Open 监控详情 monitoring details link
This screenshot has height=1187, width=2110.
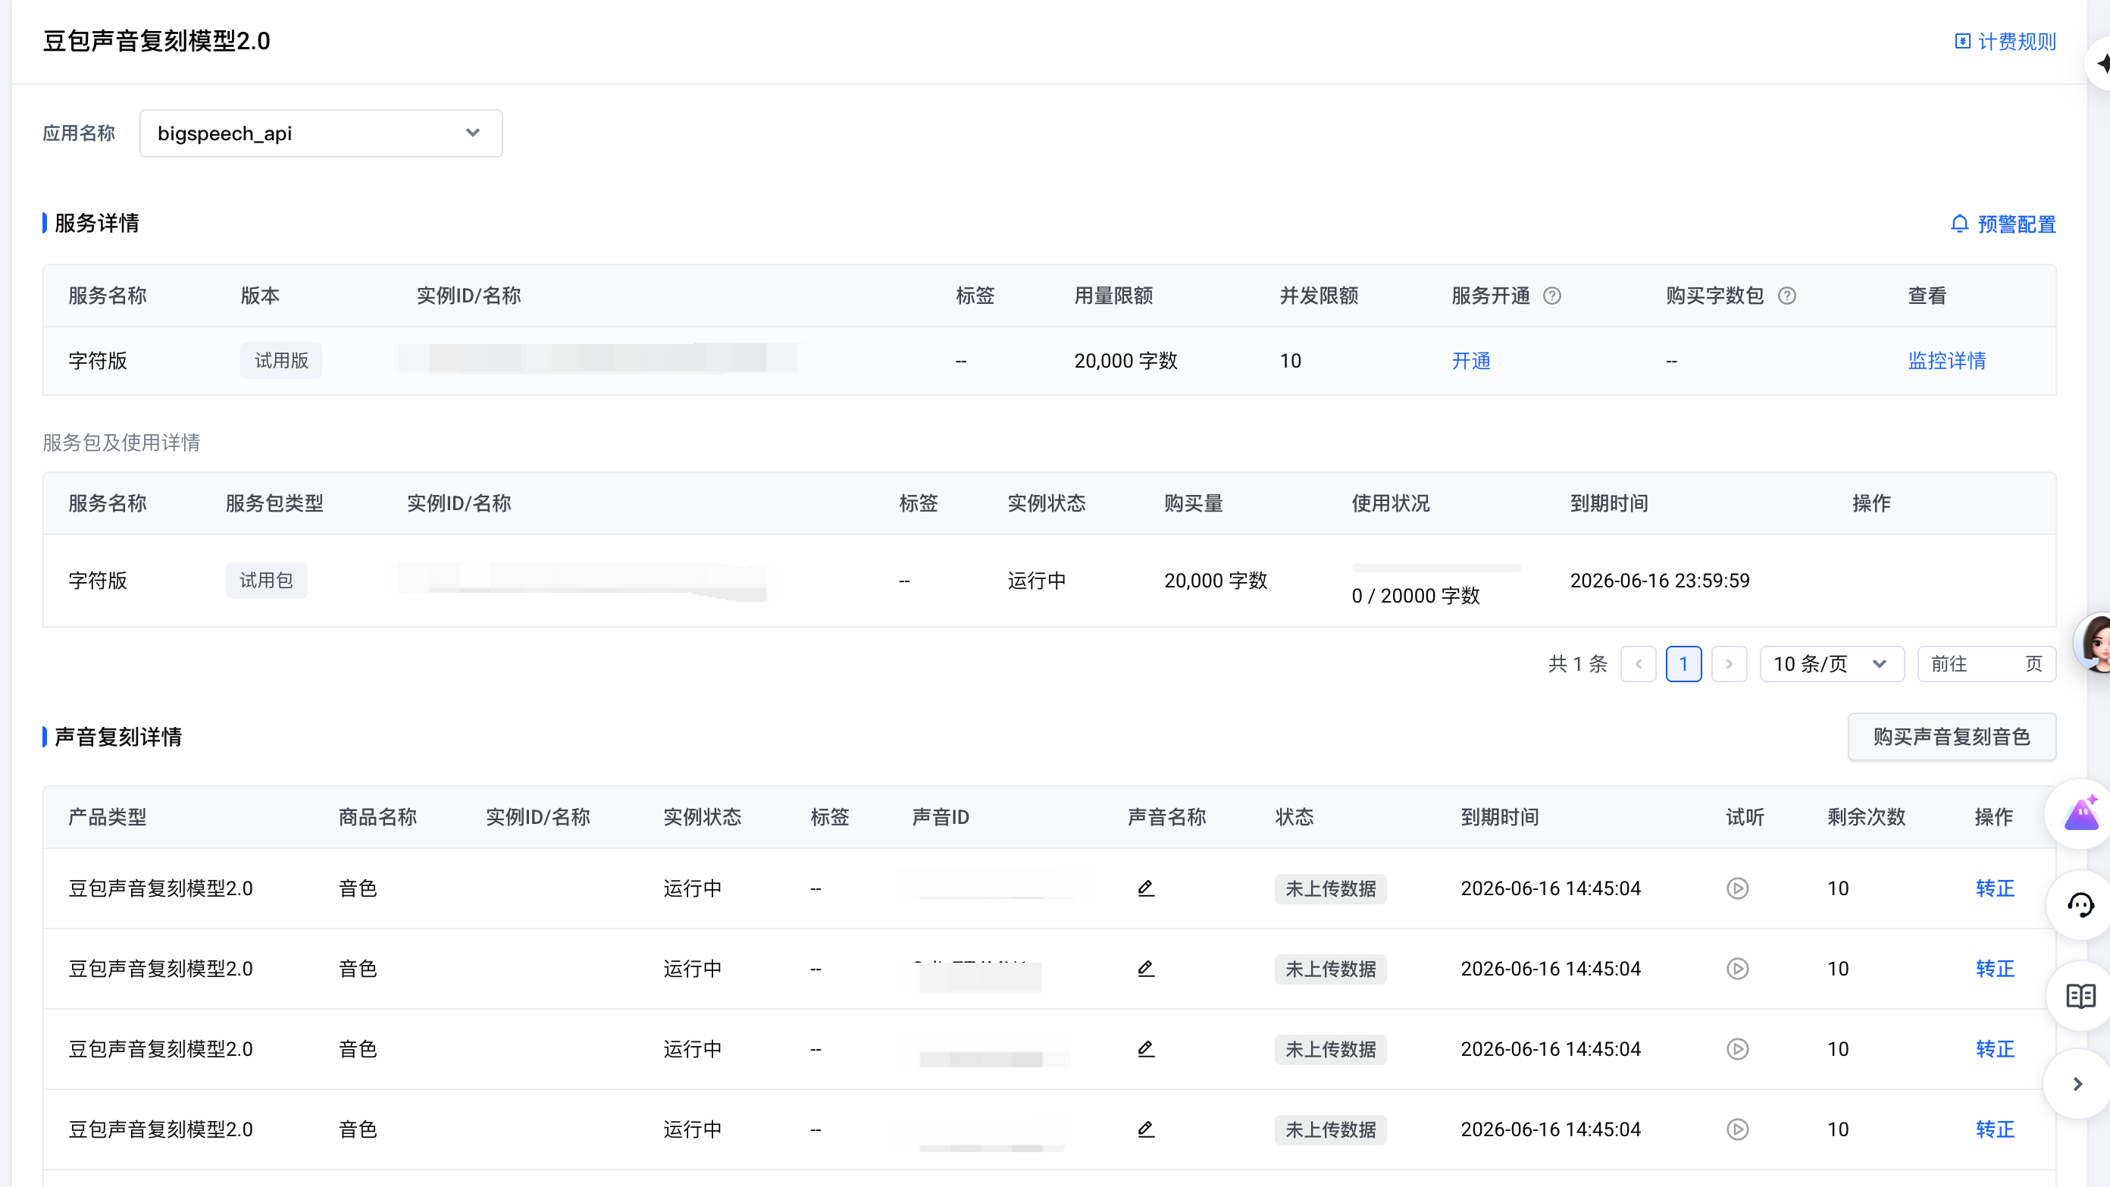point(1946,361)
